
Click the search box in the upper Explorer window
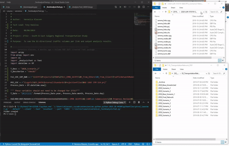pyautogui.click(x=216, y=12)
